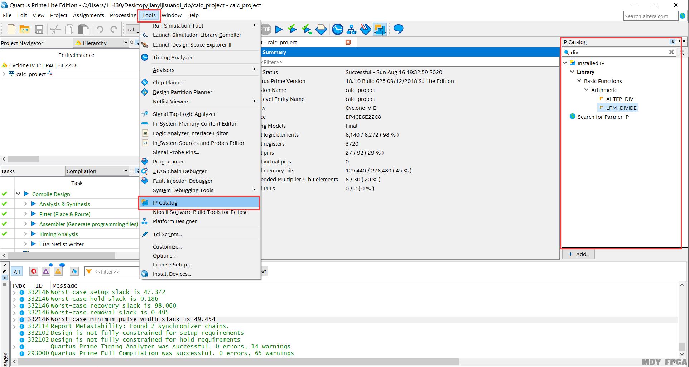Screen dimensions: 689x367
Task: Click the Search altera.com field
Action: [x=651, y=16]
